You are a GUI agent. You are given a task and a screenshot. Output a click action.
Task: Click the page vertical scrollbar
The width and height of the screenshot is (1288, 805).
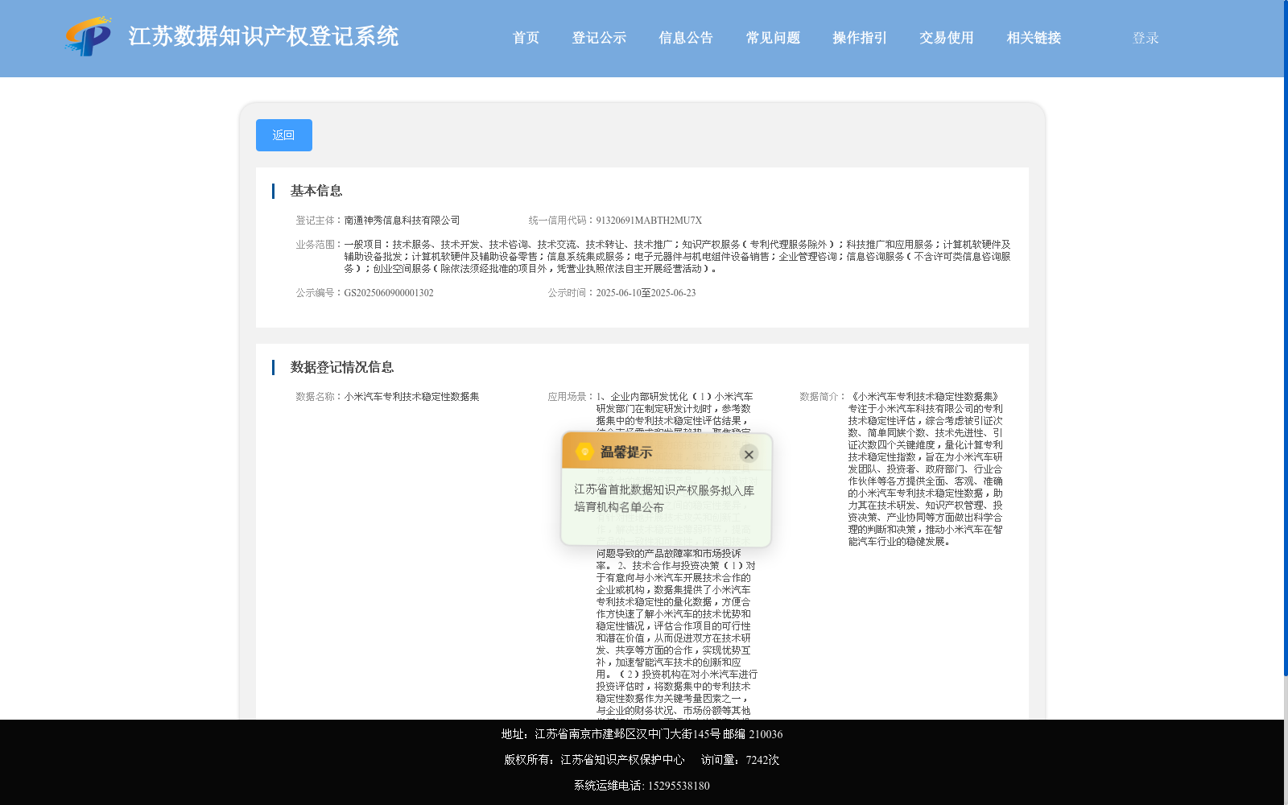(1286, 338)
